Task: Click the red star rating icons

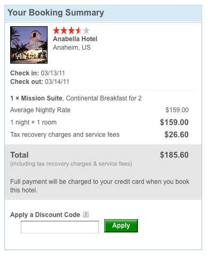Action: [x=67, y=30]
